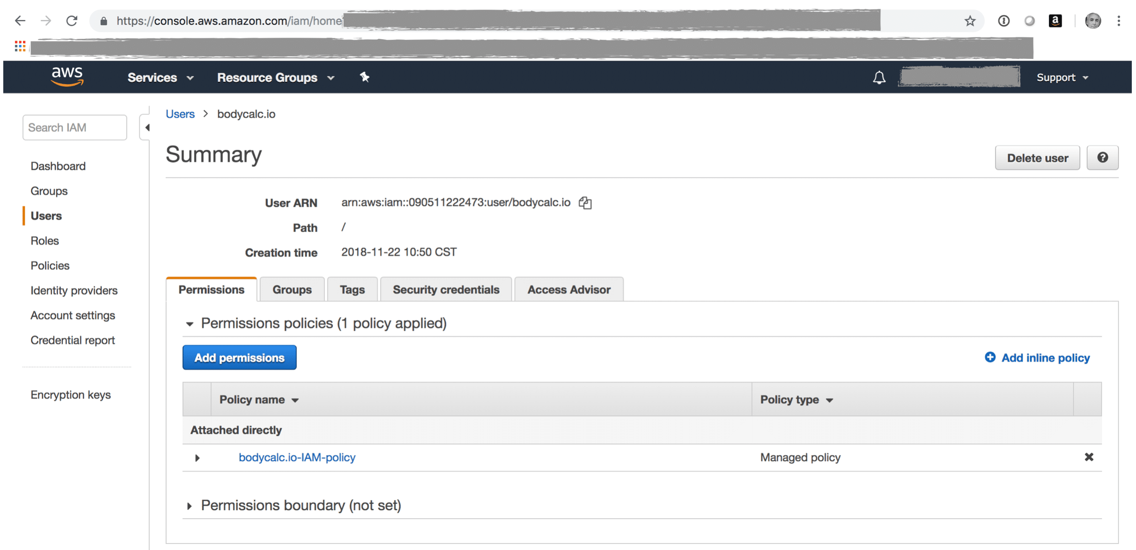Copy the User ARN to clipboard
Viewport: 1136px width, 550px height.
pyautogui.click(x=585, y=203)
